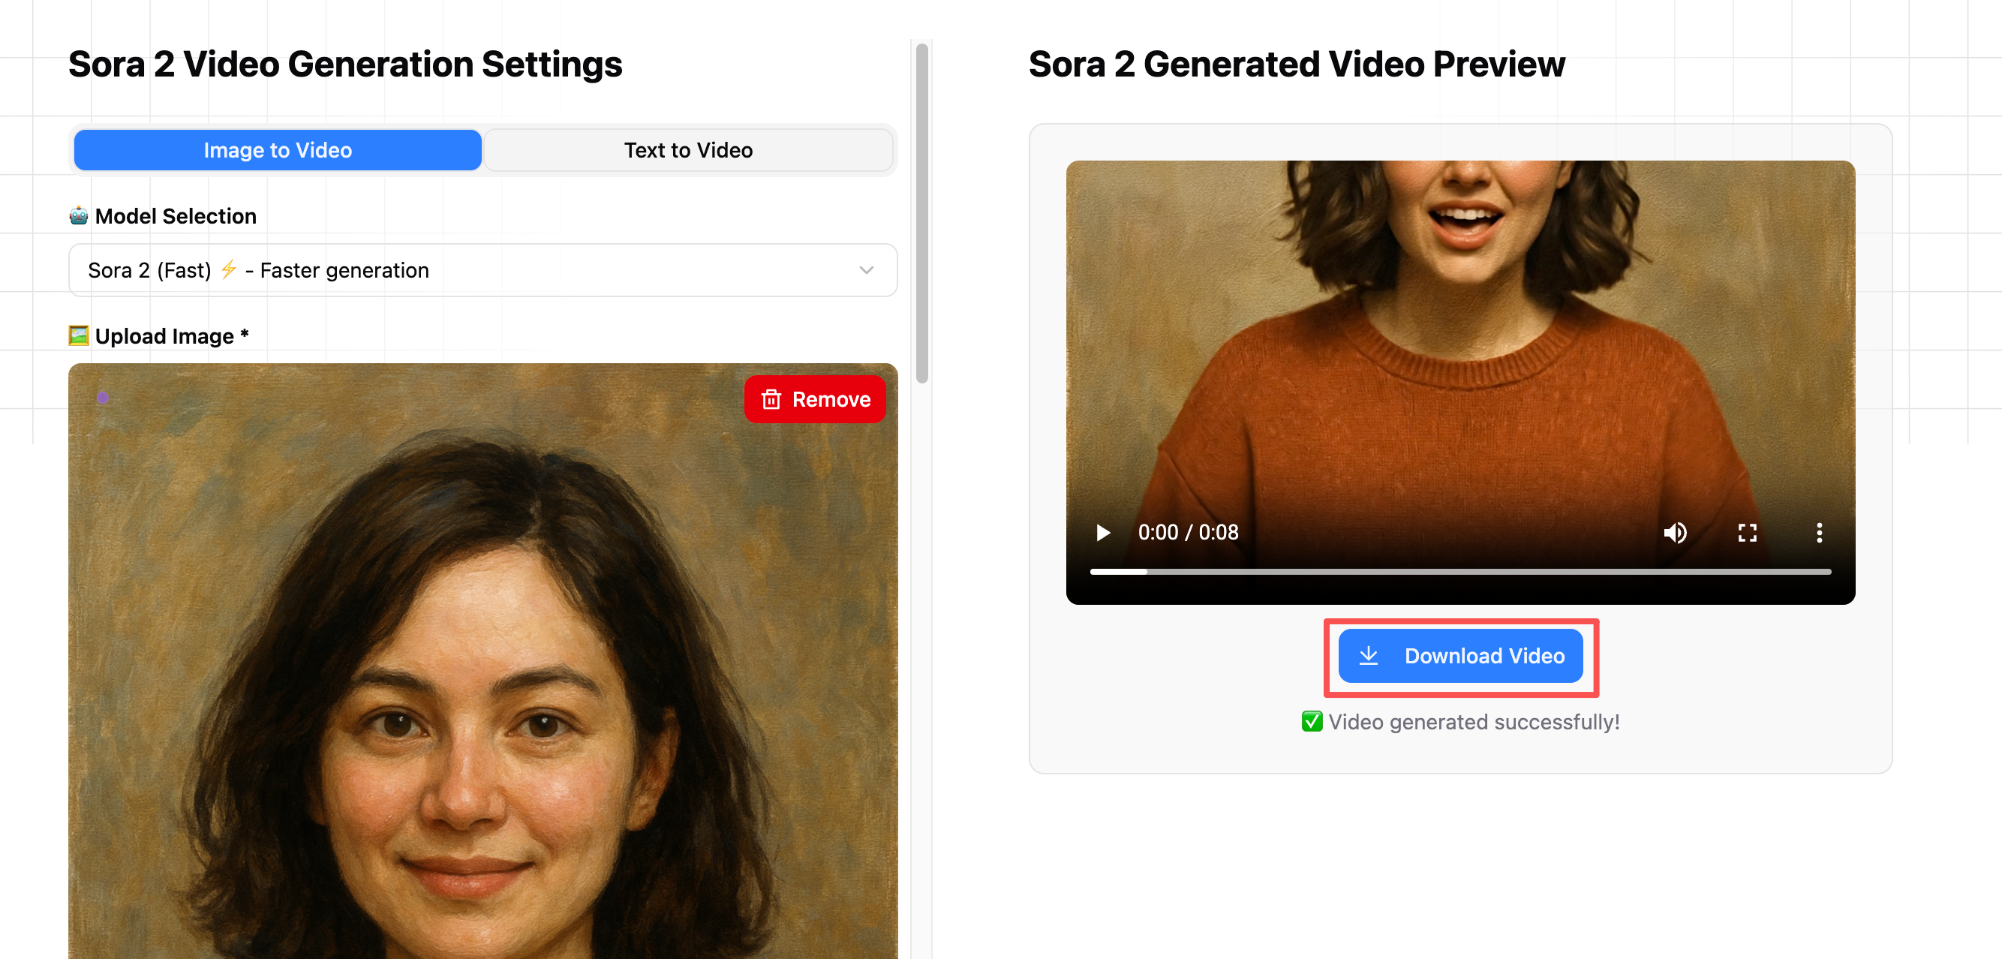Seek to middle of video progress bar
This screenshot has height=971, width=2002.
click(x=1459, y=571)
